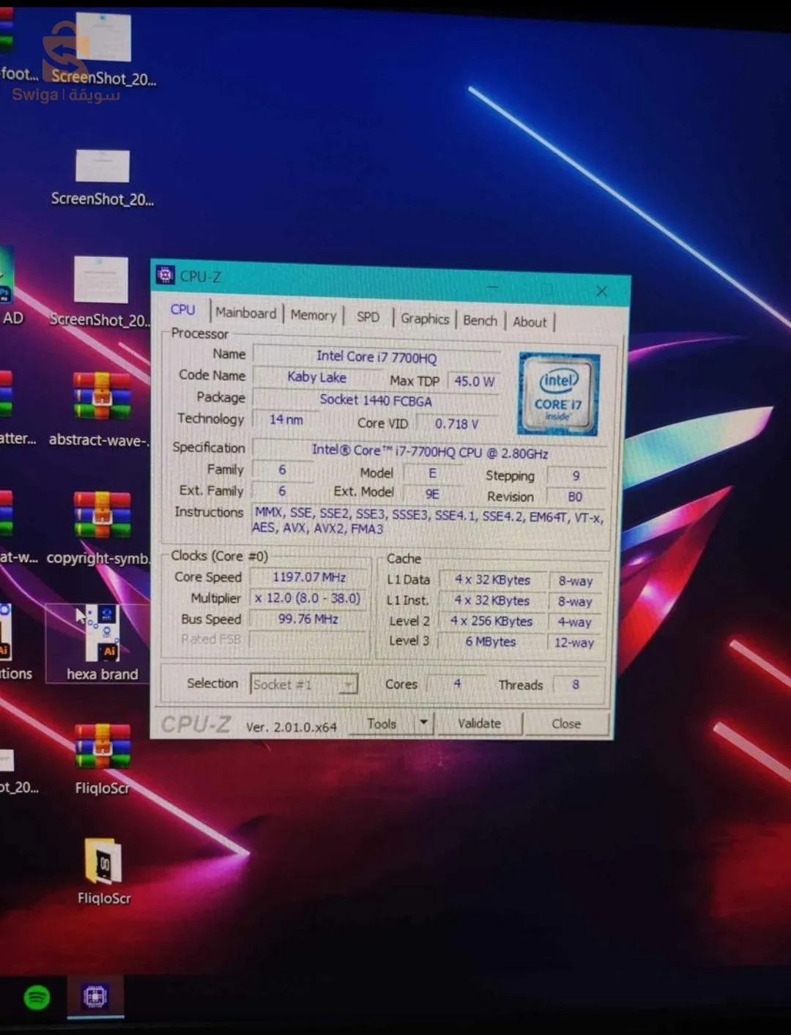
Task: Open the FliqloScr folder icon
Action: point(103,861)
